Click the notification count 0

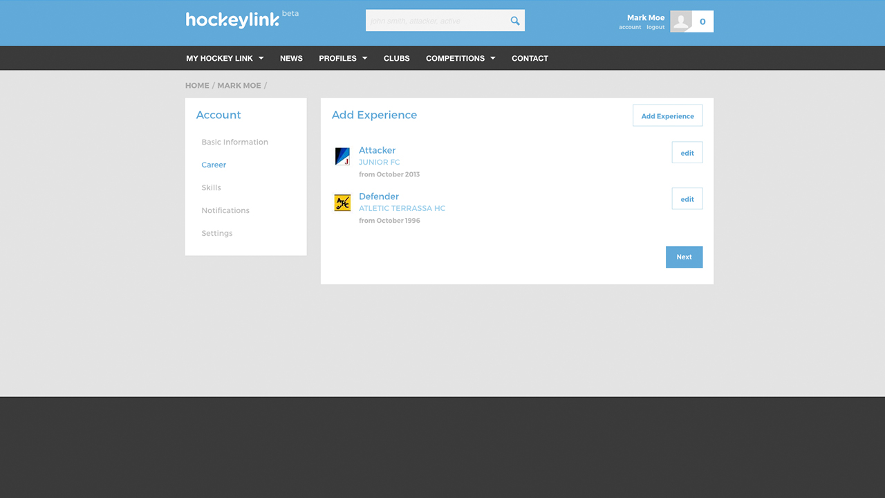pos(702,21)
